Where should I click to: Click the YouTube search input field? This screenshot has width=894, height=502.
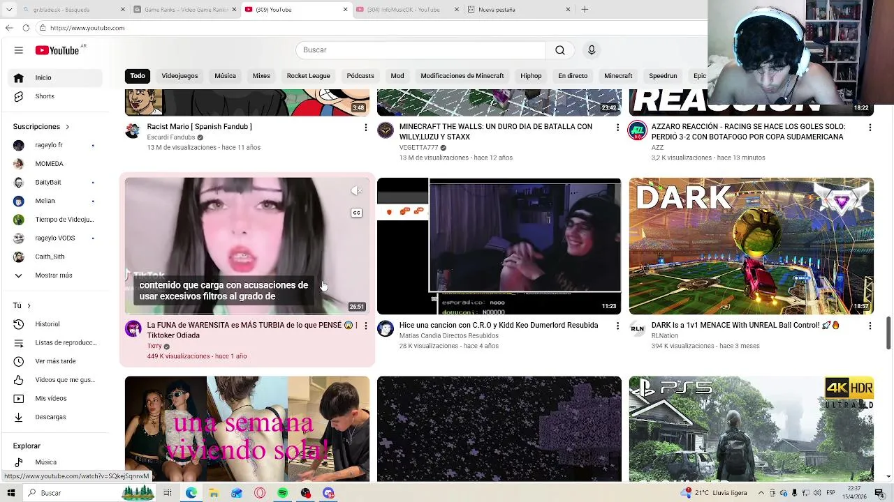420,50
